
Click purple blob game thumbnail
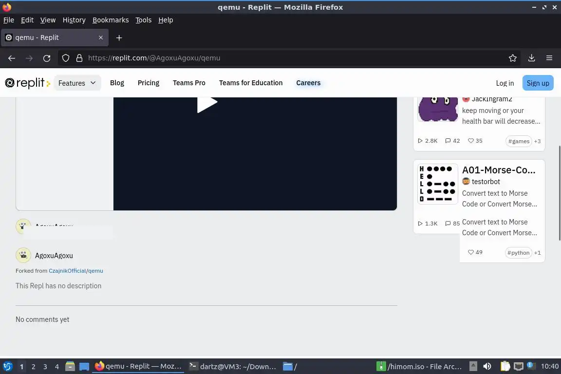(x=438, y=110)
